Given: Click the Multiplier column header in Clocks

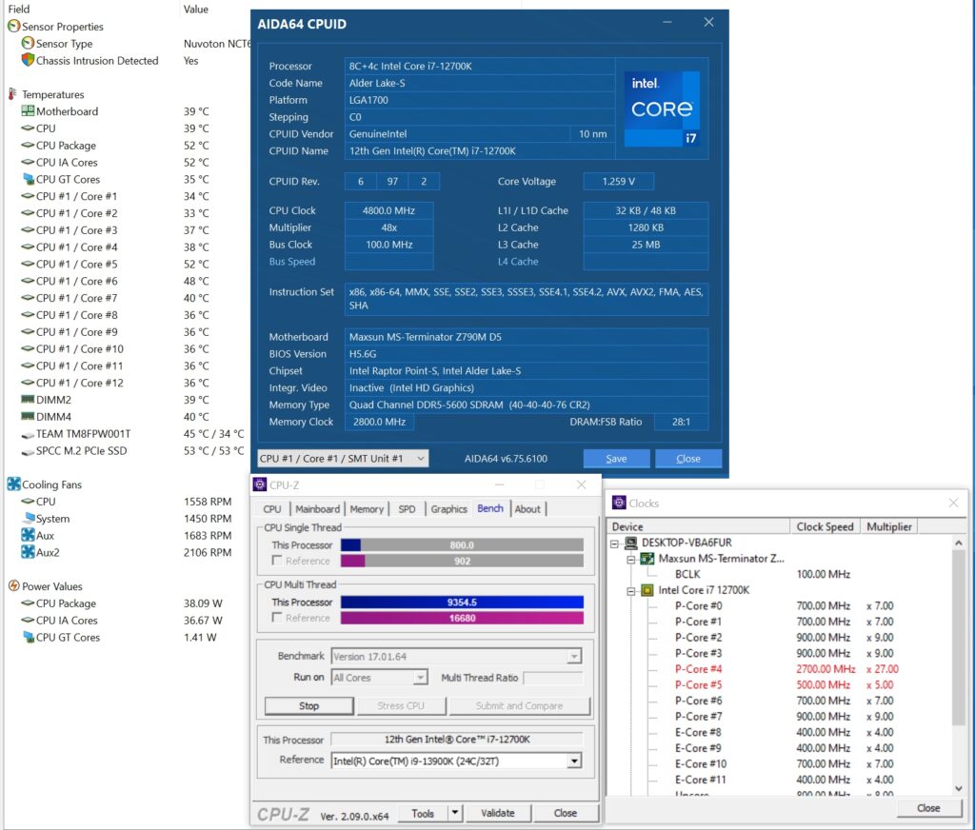Looking at the screenshot, I should pos(888,526).
